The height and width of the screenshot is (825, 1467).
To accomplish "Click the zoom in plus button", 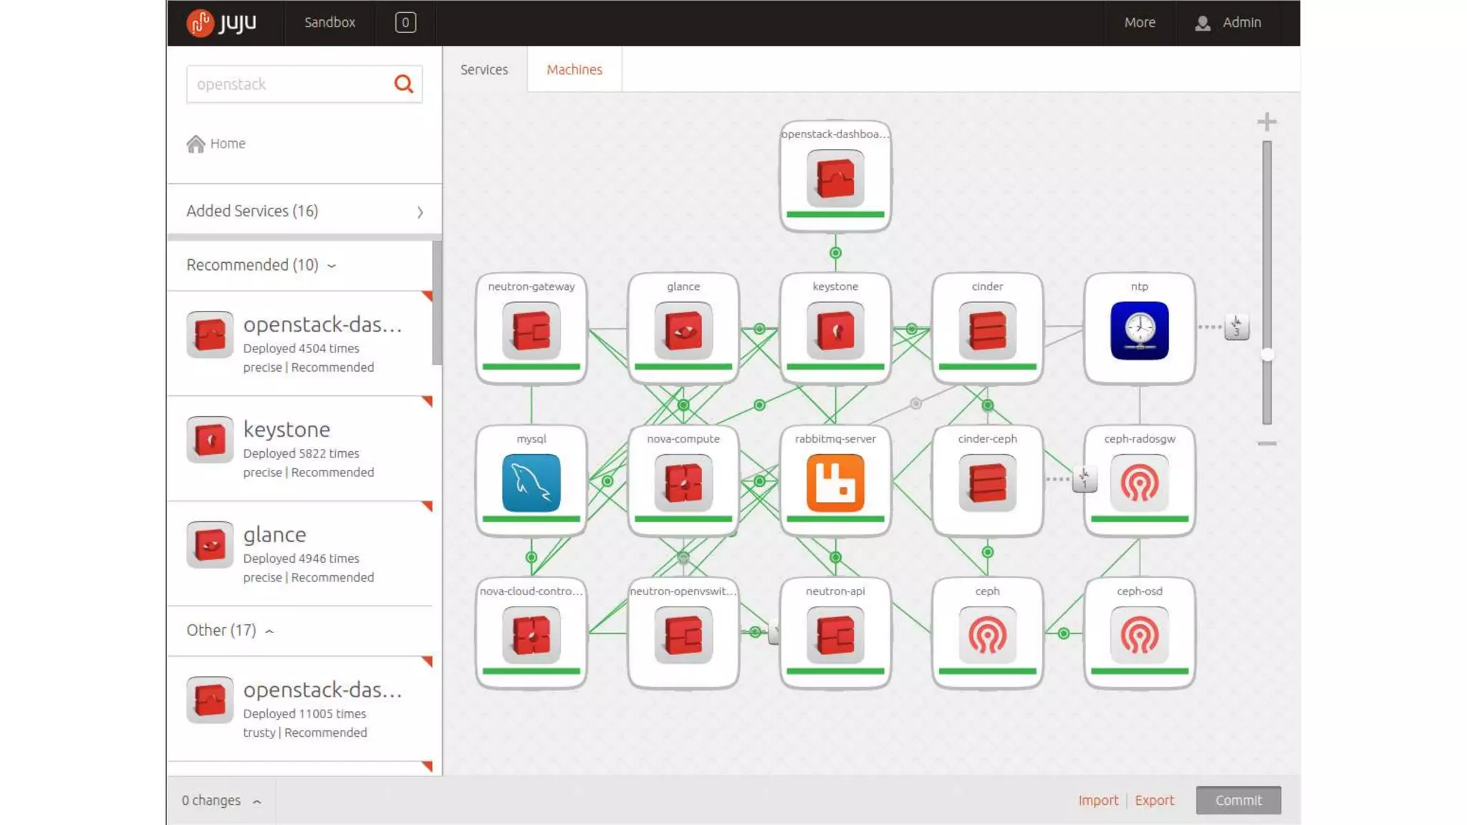I will click(1266, 122).
